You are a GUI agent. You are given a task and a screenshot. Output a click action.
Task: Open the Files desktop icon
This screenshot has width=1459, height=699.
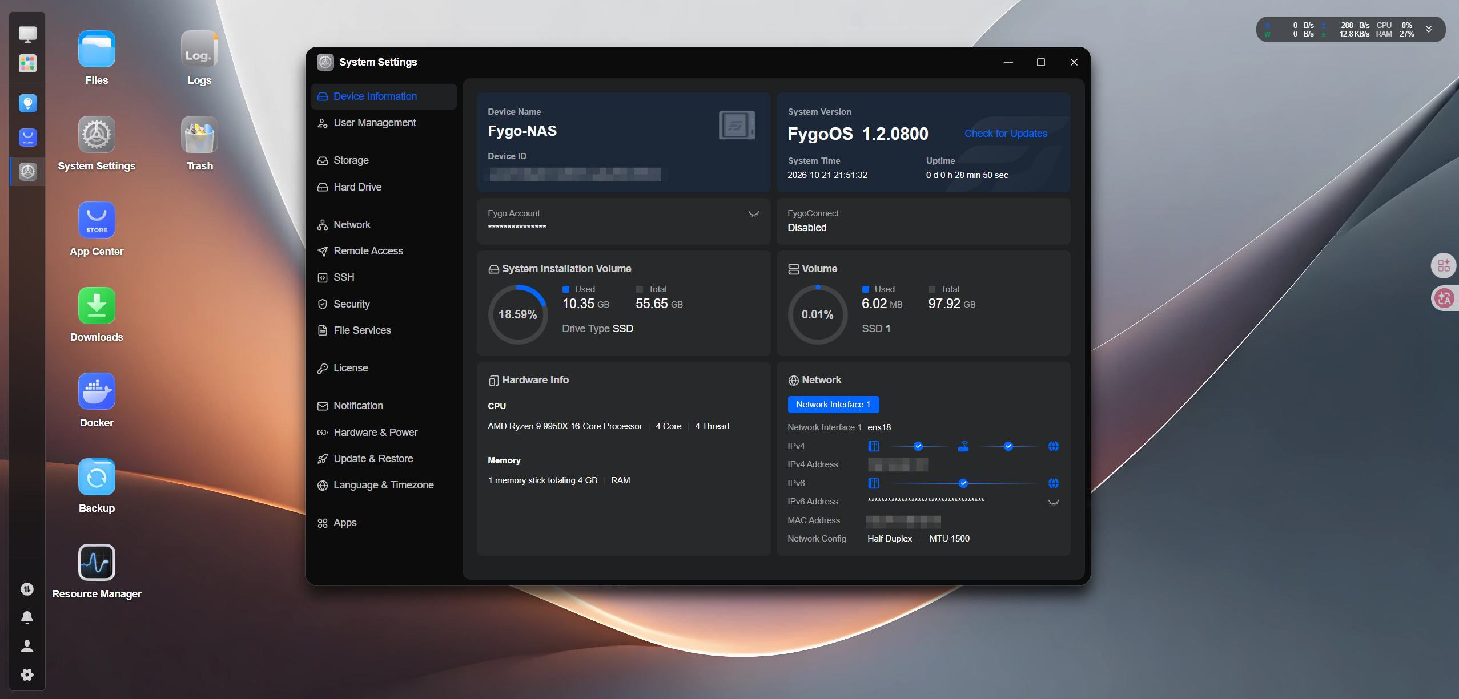pos(97,49)
